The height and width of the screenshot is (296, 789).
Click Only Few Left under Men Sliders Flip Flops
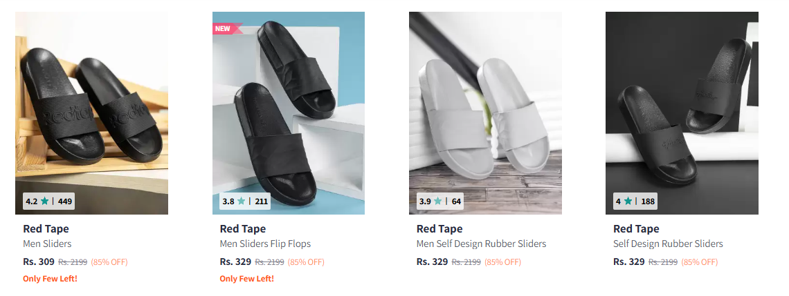click(x=247, y=279)
